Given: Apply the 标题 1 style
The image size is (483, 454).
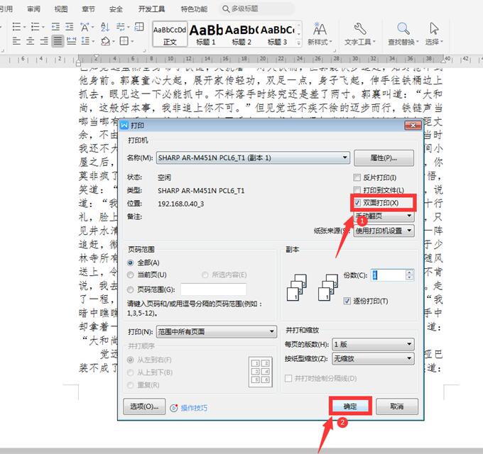Looking at the screenshot, I should [x=206, y=35].
